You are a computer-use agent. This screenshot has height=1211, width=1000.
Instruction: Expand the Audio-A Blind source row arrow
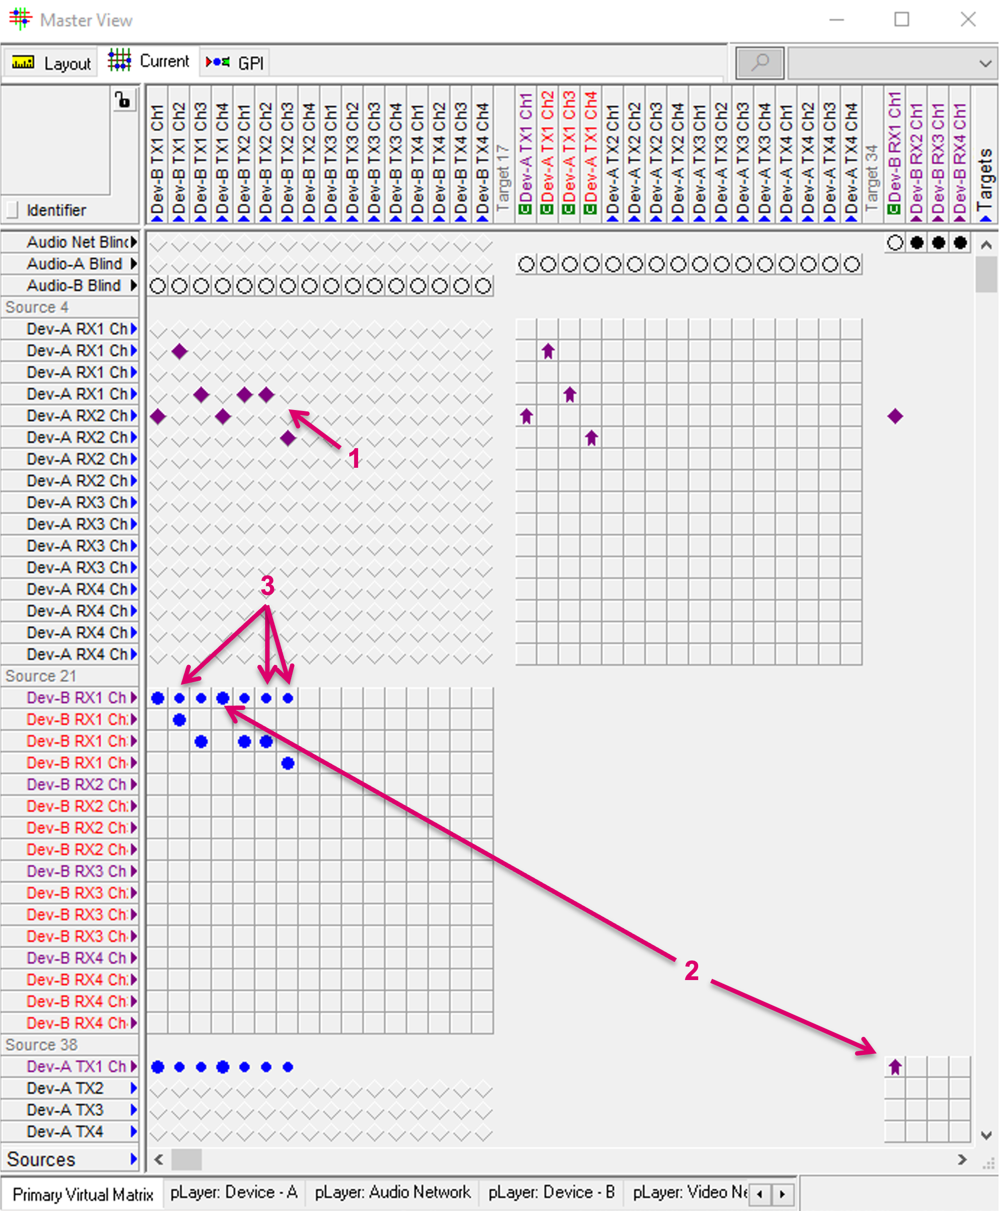[x=134, y=264]
